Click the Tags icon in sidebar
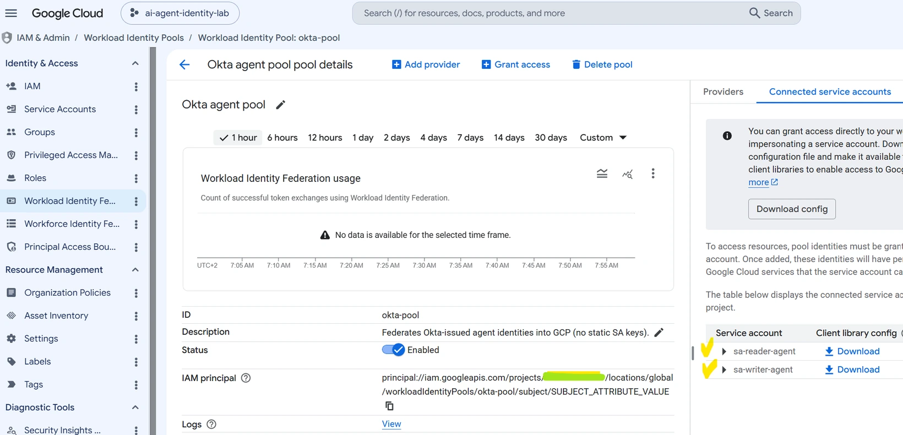This screenshot has height=435, width=903. (x=11, y=384)
